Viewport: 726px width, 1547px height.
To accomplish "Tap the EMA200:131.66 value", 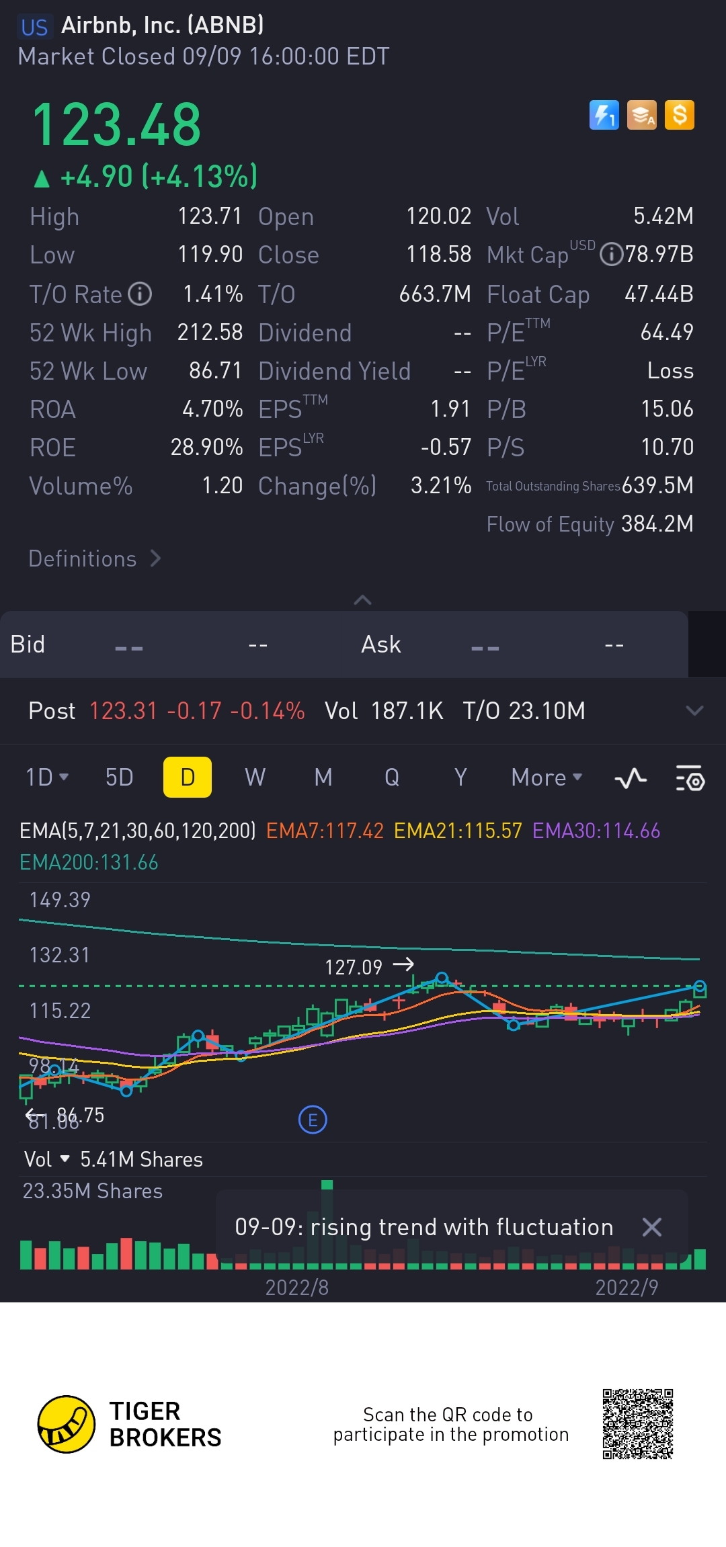I will coord(89,863).
